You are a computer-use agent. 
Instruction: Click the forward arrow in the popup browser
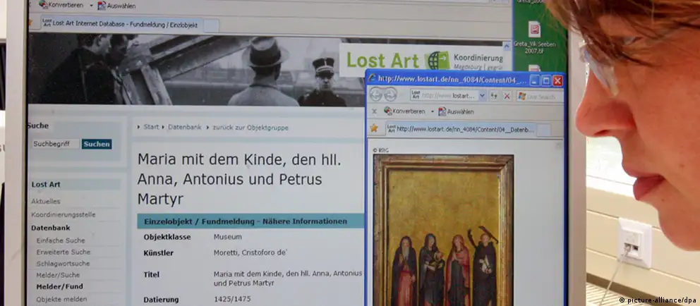pyautogui.click(x=390, y=95)
